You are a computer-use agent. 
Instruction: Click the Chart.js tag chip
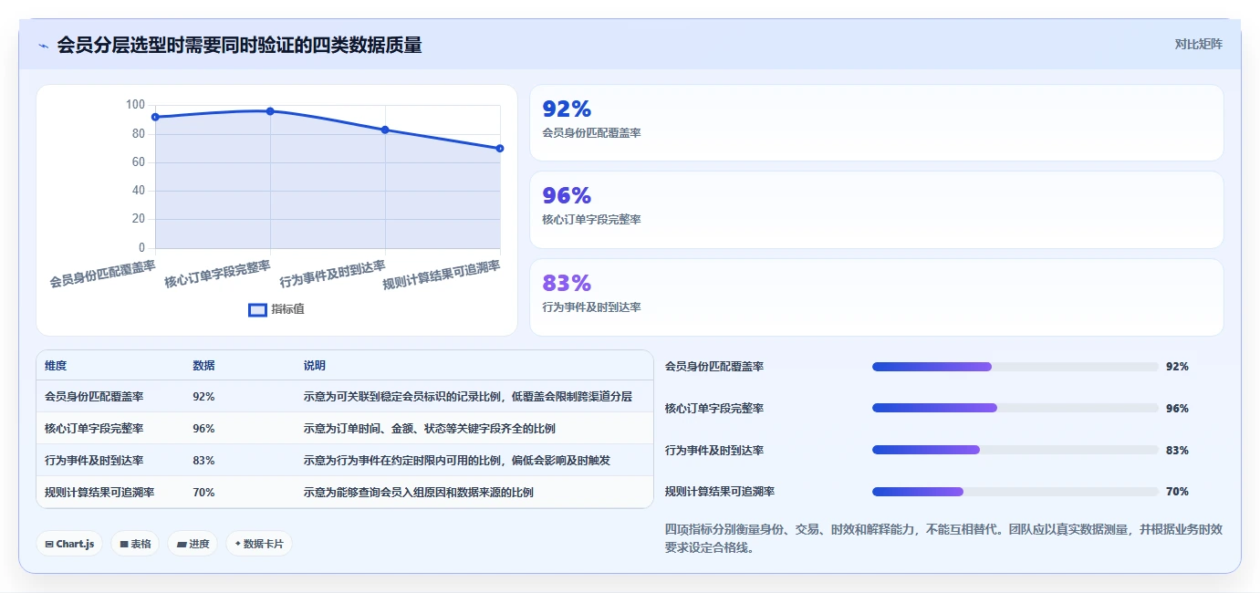pos(69,544)
